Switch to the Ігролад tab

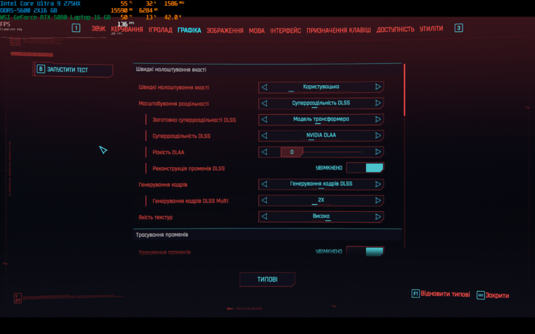coord(160,30)
